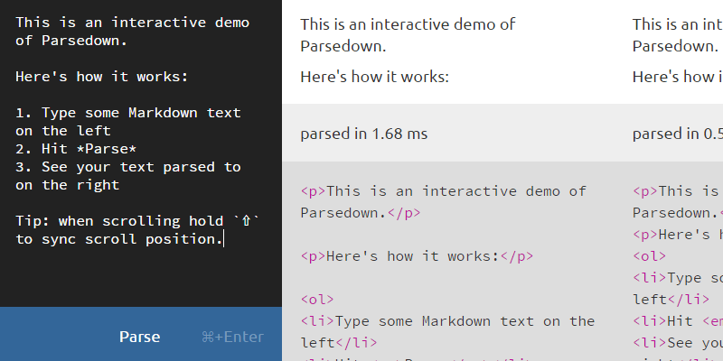
Task: Click the Parse button
Action: [139, 337]
